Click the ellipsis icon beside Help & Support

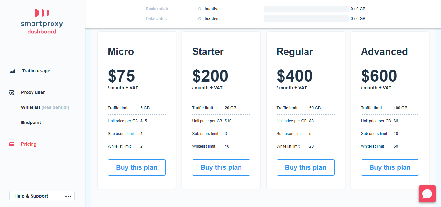click(68, 196)
